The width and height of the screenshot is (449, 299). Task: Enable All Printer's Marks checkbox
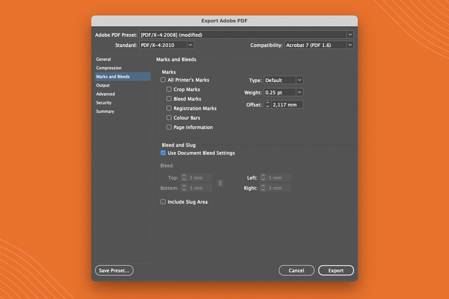pyautogui.click(x=163, y=80)
